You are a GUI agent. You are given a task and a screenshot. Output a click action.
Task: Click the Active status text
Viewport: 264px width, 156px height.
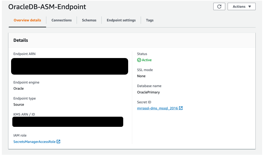coord(147,60)
